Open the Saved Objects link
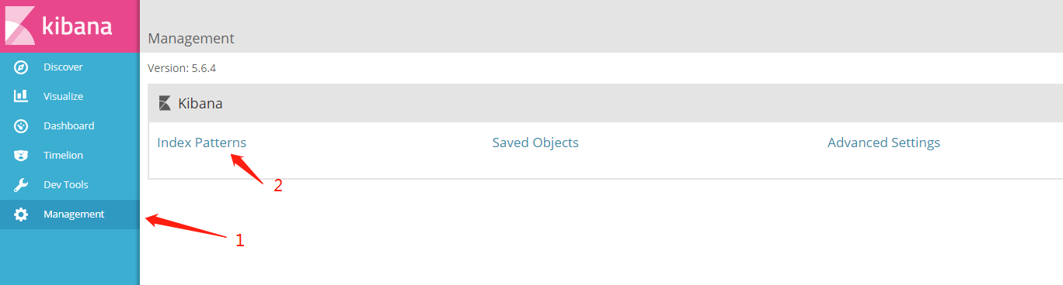 [535, 142]
